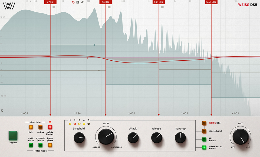Click the 5.47 kHz crossover label

(x=211, y=2)
